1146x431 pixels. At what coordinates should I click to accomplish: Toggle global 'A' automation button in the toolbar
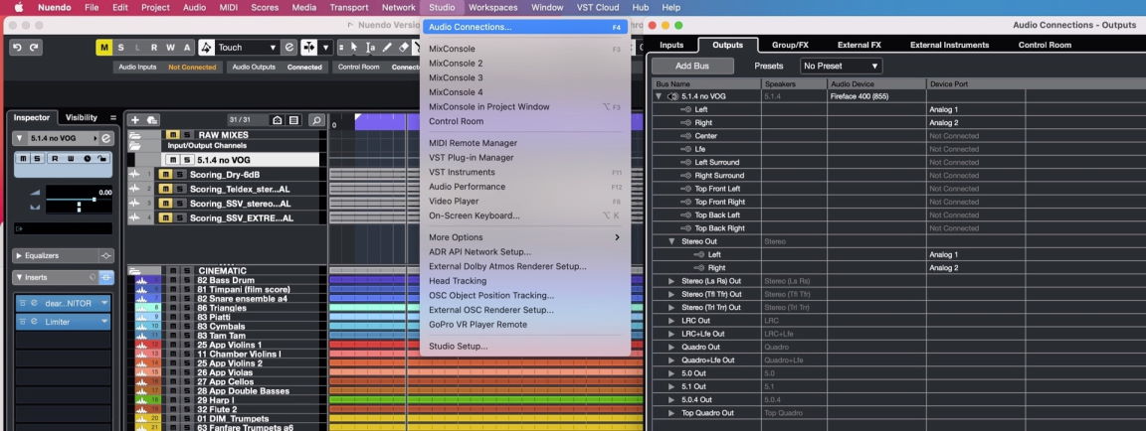tap(187, 48)
